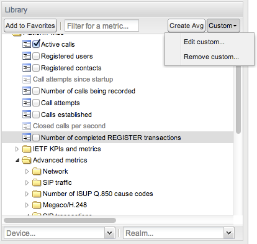Click the Number of ISUP Q.850 cause codes folder icon
257x244 pixels.
[37, 194]
